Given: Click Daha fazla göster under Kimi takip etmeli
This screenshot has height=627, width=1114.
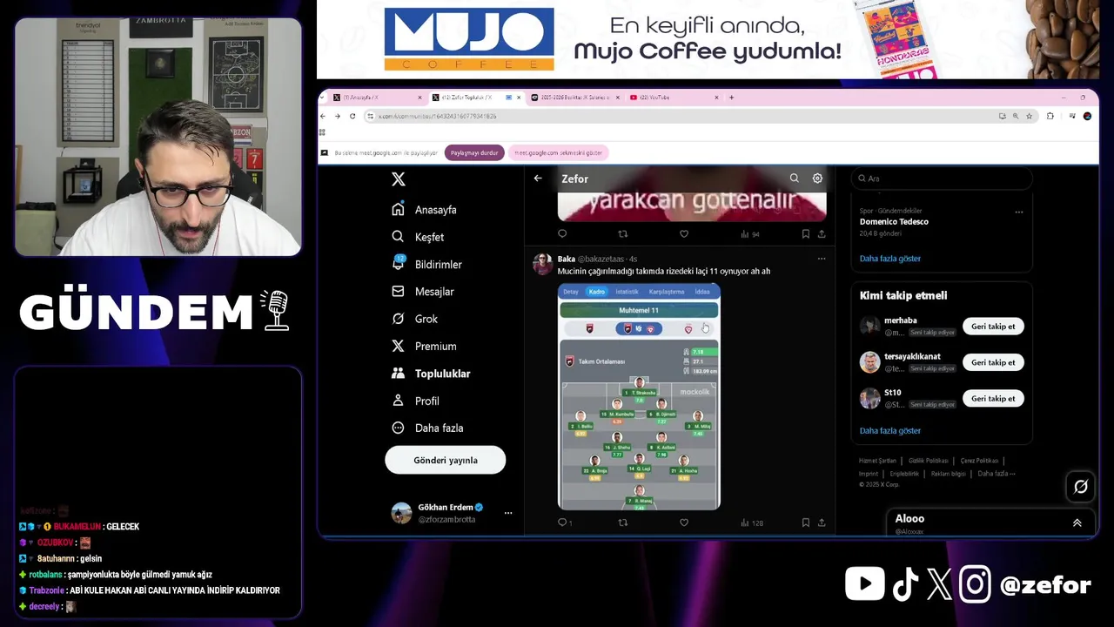Looking at the screenshot, I should pyautogui.click(x=889, y=430).
